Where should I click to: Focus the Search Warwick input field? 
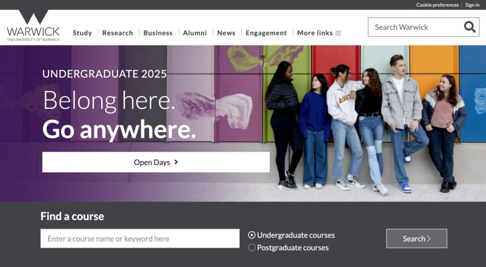(415, 27)
